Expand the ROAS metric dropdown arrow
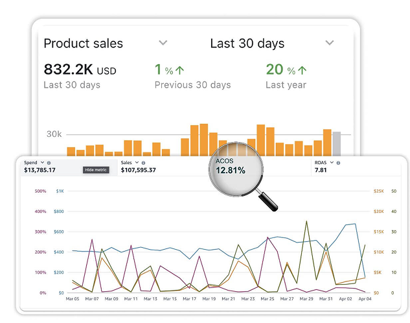The image size is (410, 323). click(332, 162)
